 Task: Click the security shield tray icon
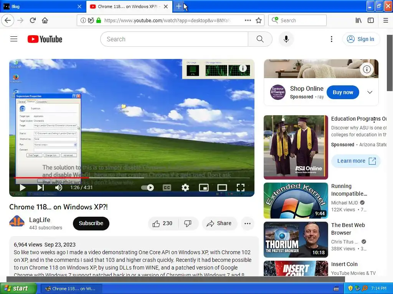(350, 289)
